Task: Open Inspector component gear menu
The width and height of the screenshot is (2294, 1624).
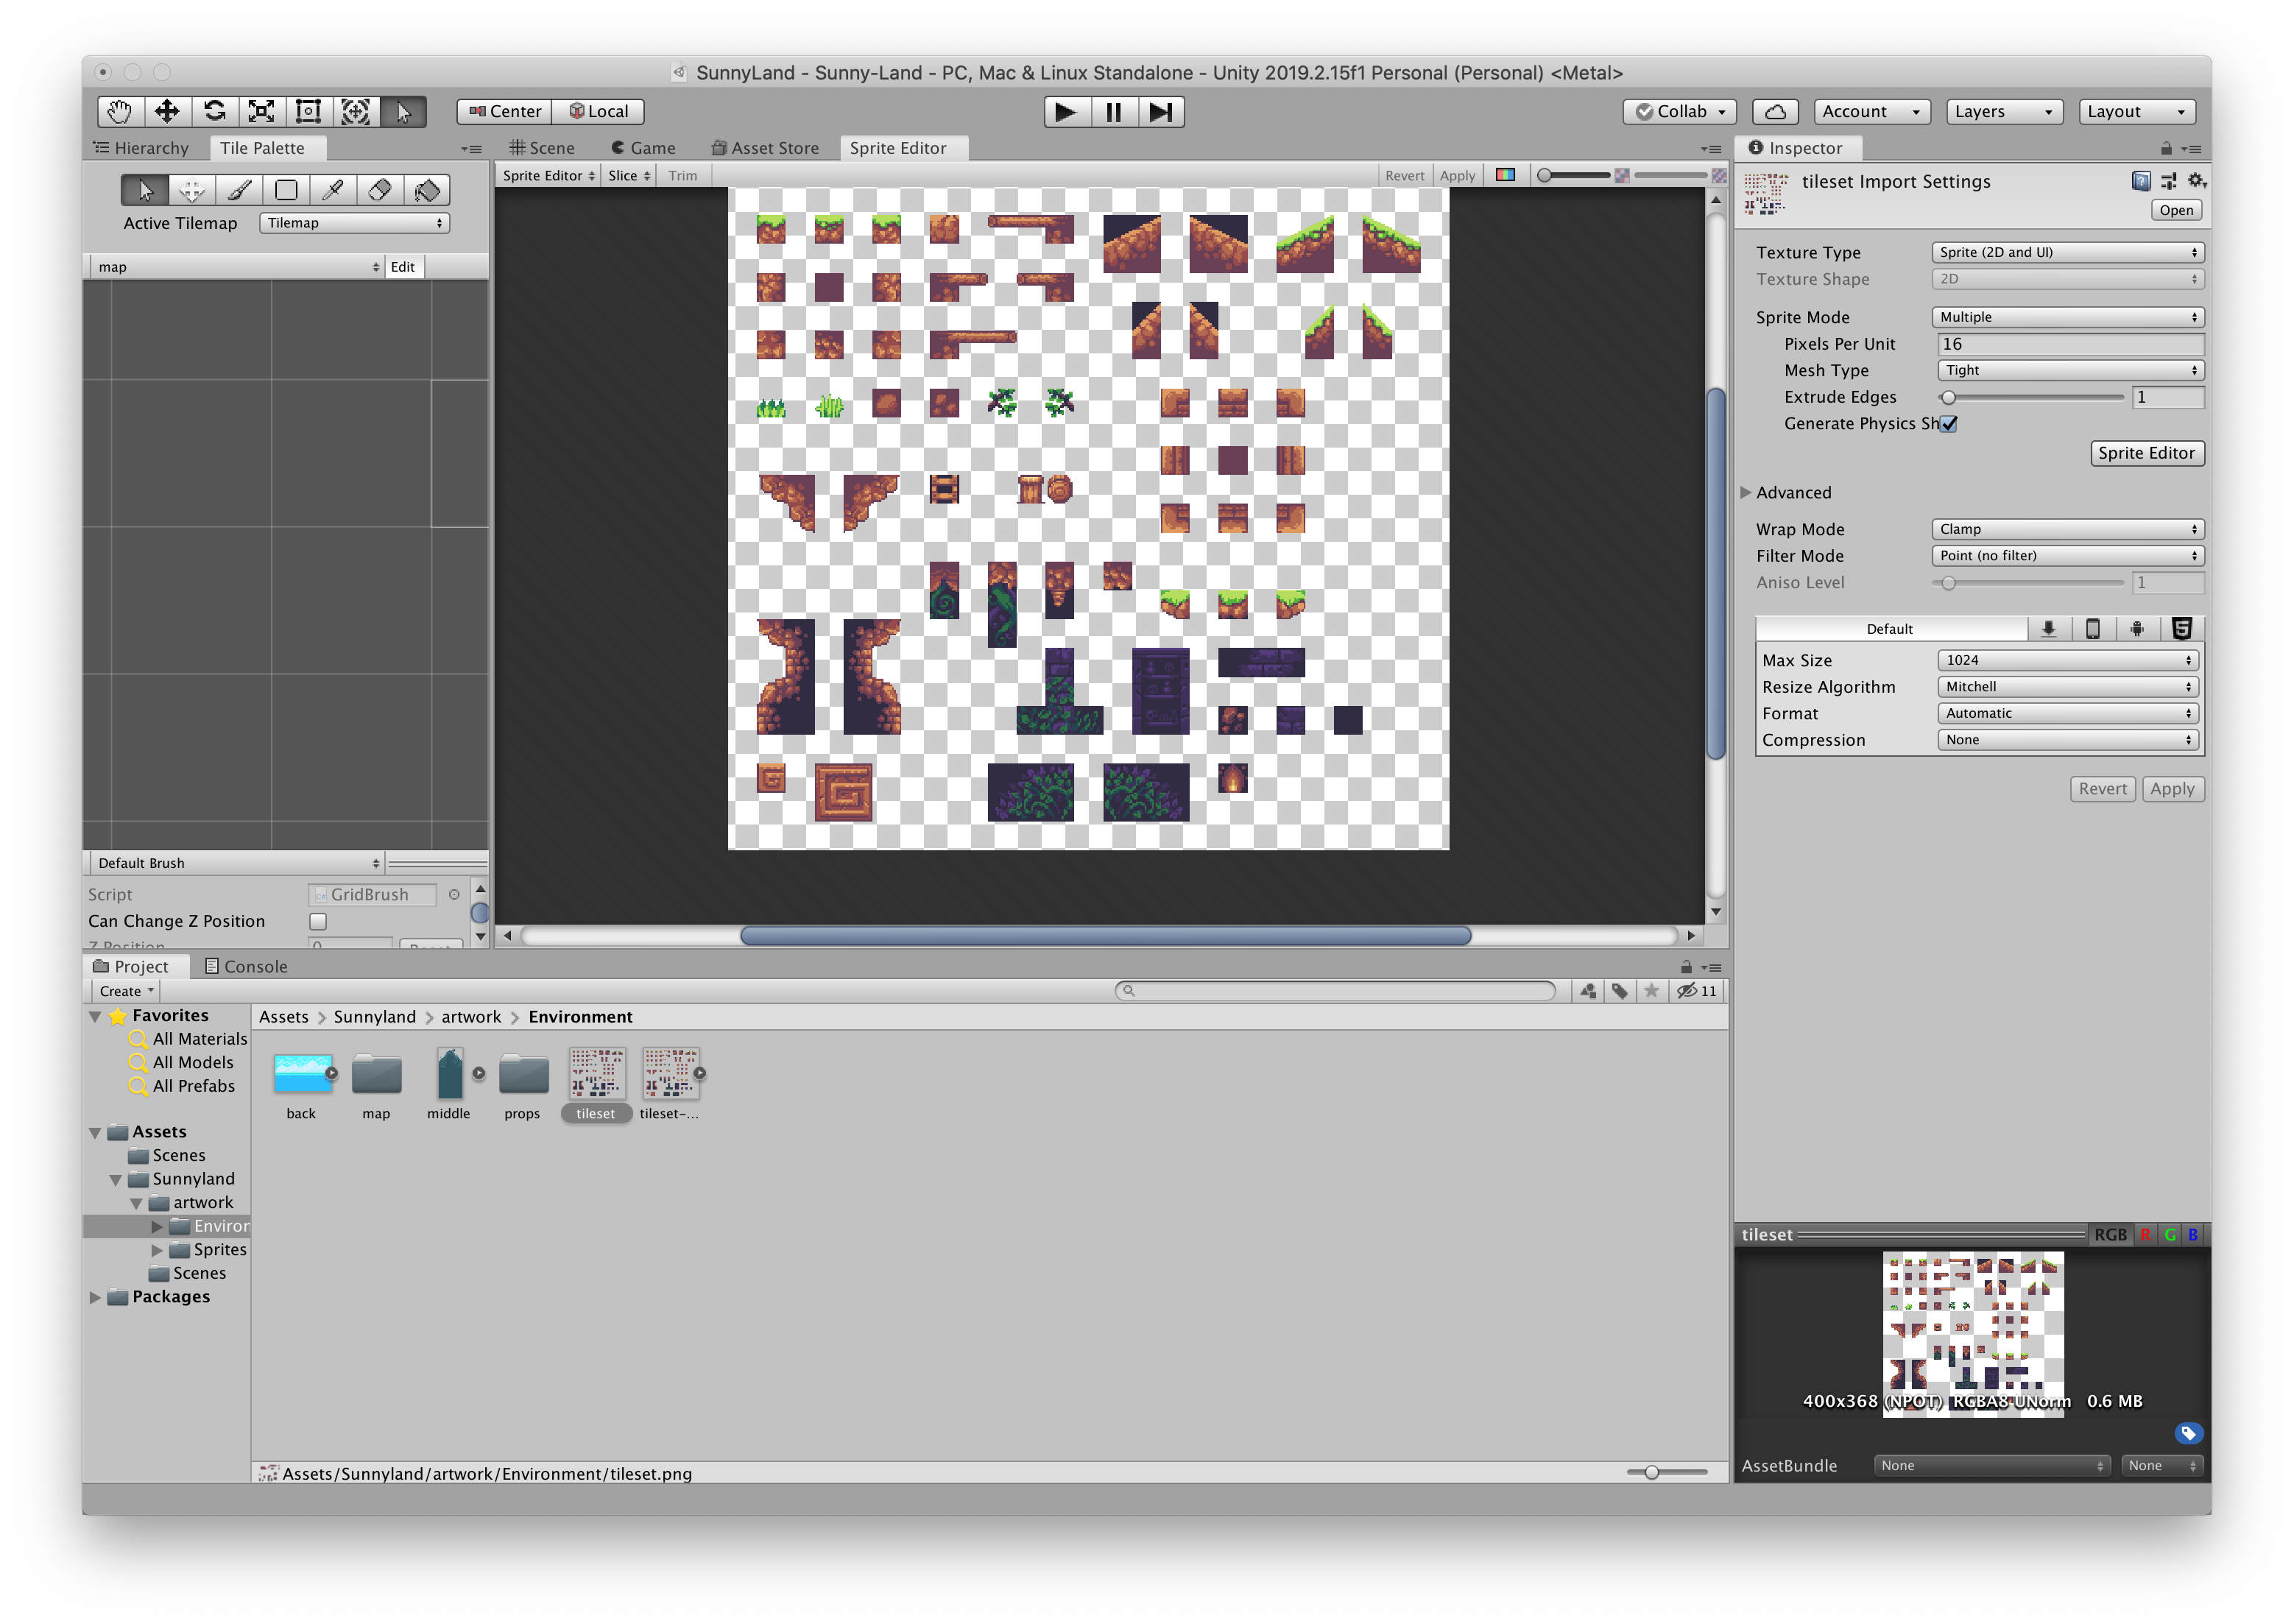Action: [2197, 181]
